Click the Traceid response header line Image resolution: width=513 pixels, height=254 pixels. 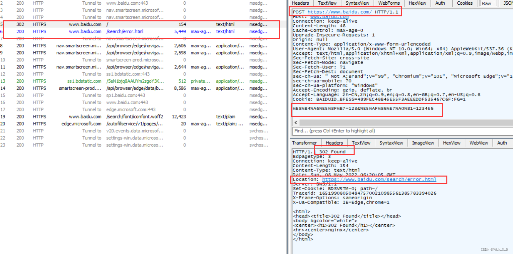click(x=364, y=193)
